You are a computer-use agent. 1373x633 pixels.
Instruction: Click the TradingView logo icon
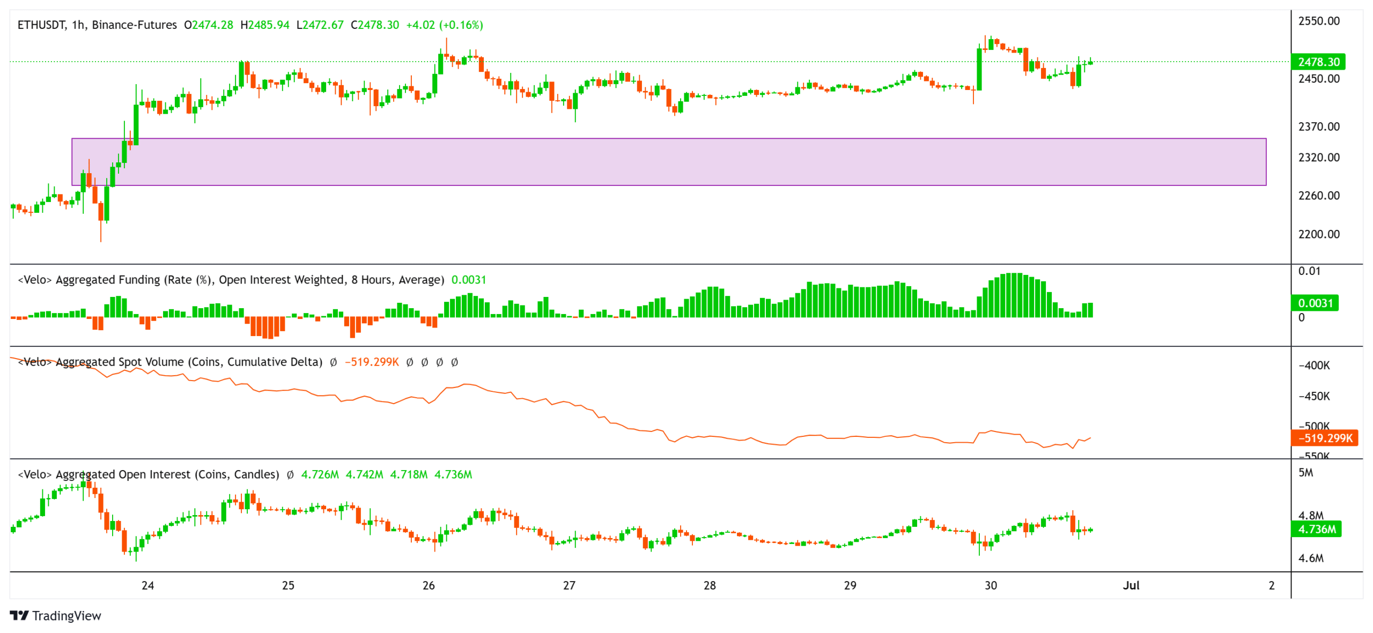19,615
